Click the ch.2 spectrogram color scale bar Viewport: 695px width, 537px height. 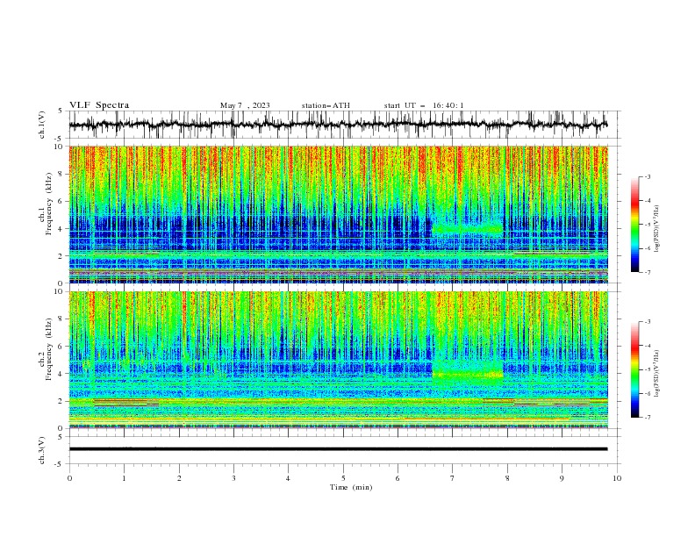[x=635, y=369]
